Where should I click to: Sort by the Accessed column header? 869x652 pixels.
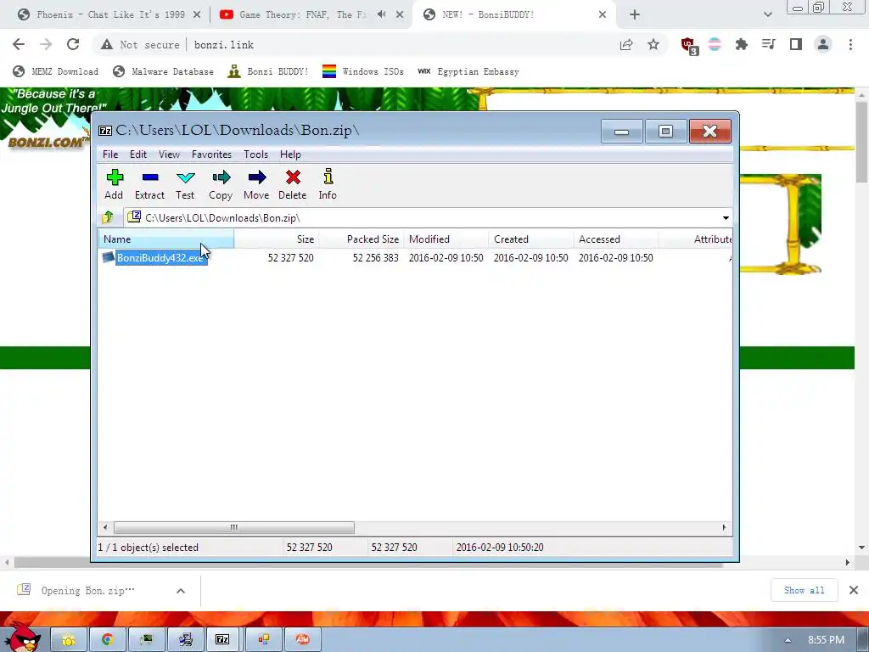(x=616, y=239)
